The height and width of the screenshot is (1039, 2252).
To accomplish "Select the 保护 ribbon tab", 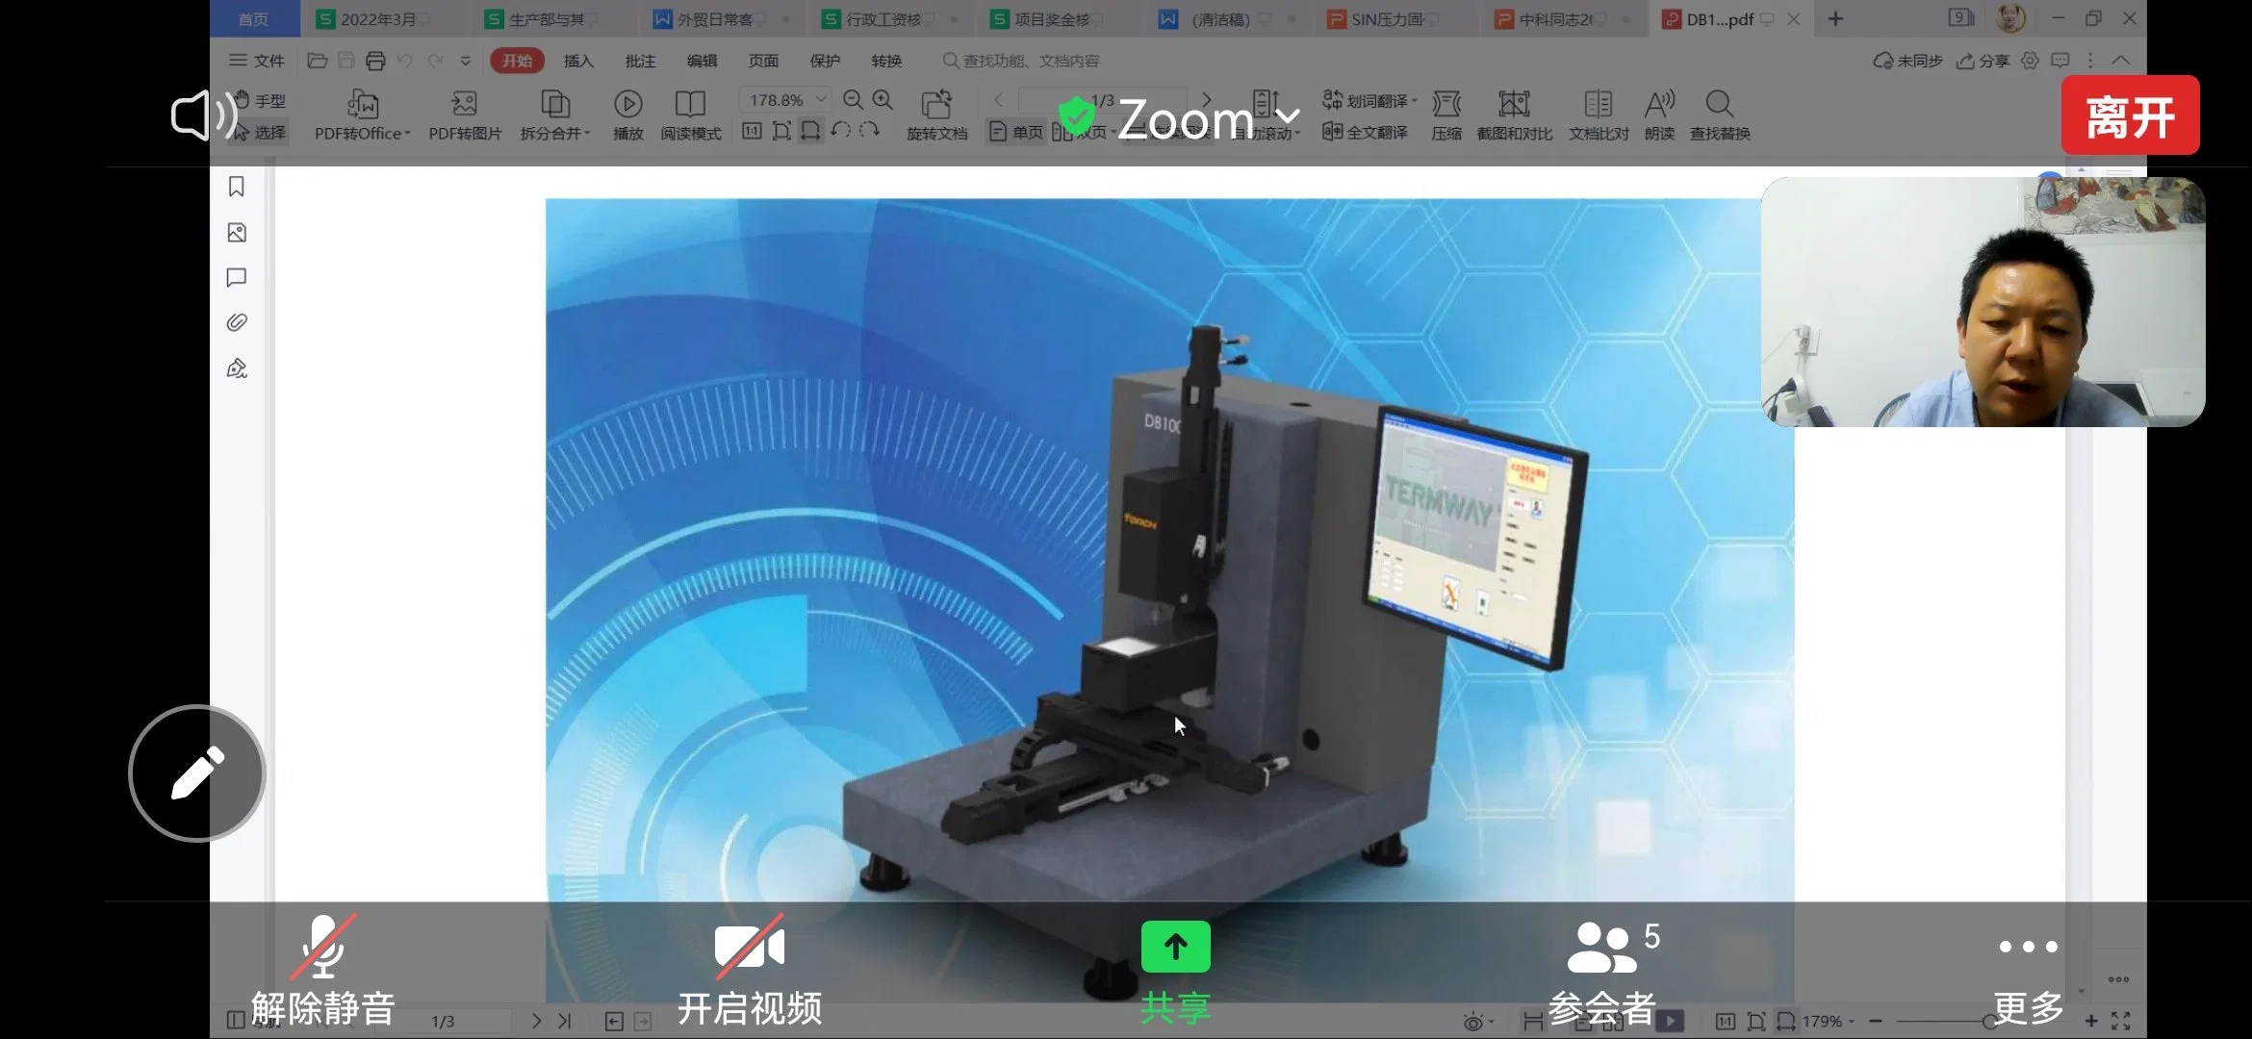I will (825, 61).
